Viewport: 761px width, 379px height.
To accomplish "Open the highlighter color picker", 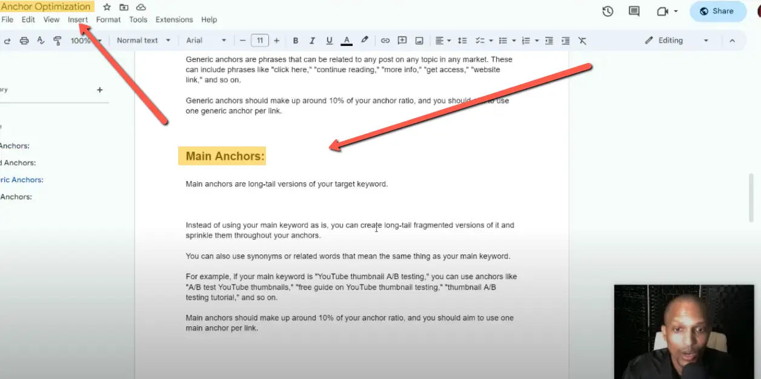I will click(x=364, y=40).
